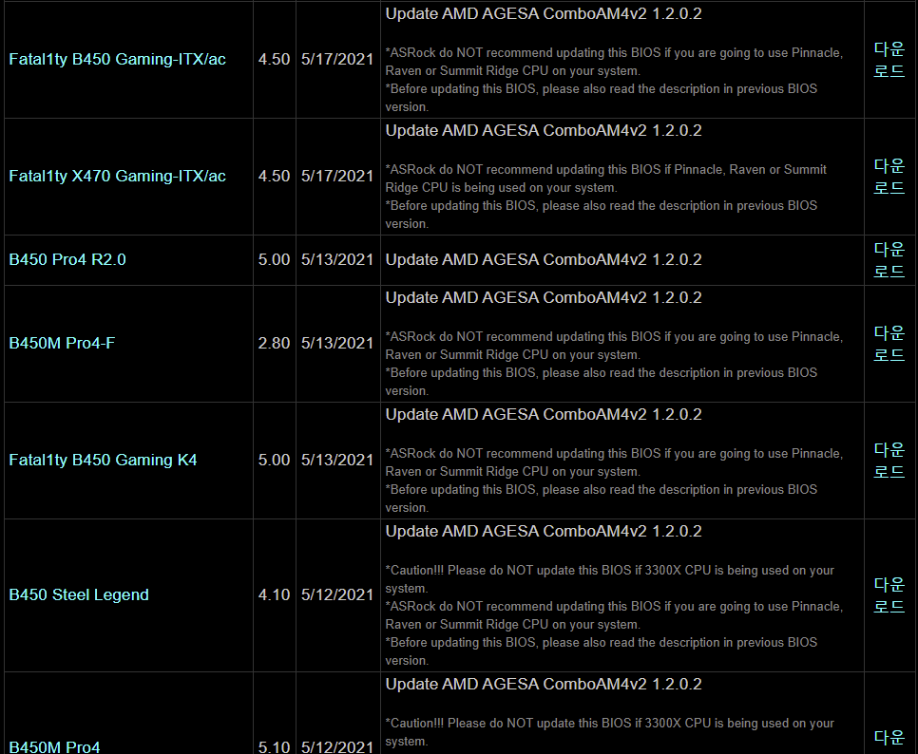
Task: Click ASRock do NOT recommend note in B450 Gaming K4 row
Action: [614, 462]
